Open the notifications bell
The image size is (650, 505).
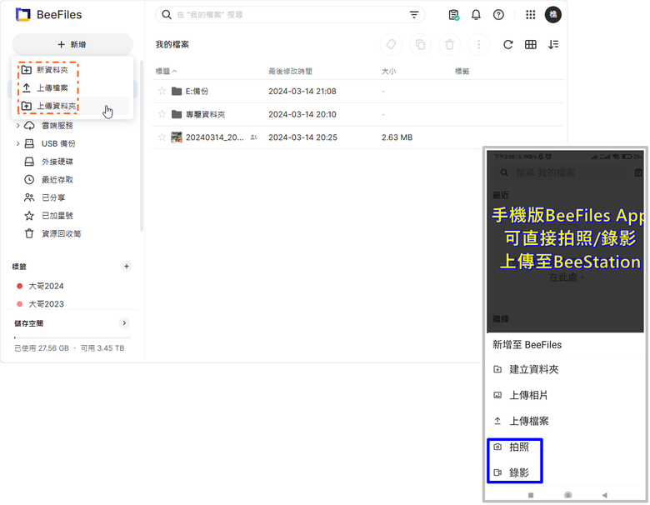tap(476, 15)
